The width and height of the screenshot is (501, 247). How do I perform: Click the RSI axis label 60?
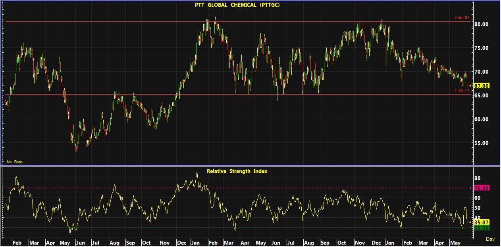[x=477, y=198]
